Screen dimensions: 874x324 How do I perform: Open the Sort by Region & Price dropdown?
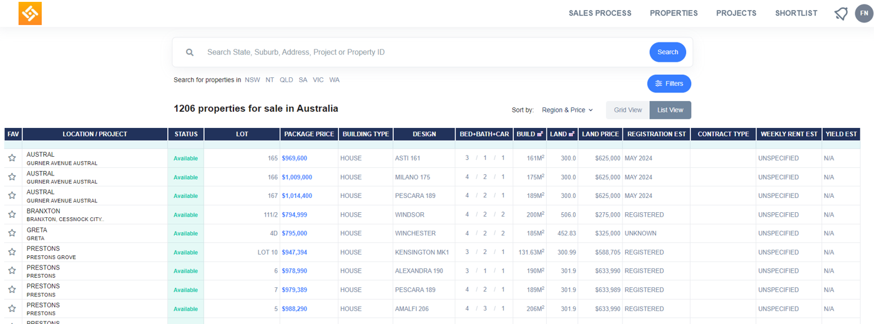click(567, 110)
